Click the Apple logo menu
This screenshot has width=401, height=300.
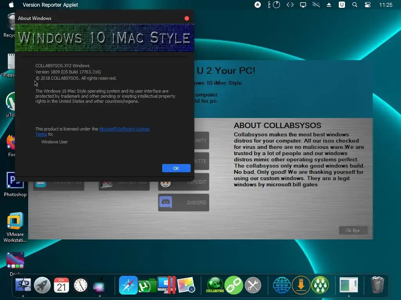coord(11,5)
